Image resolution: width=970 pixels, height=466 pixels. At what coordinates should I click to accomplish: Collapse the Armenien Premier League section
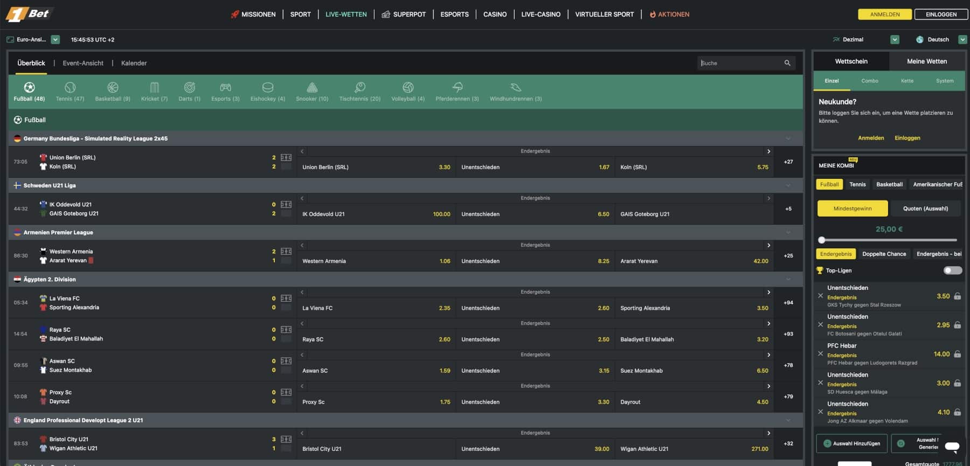(788, 232)
